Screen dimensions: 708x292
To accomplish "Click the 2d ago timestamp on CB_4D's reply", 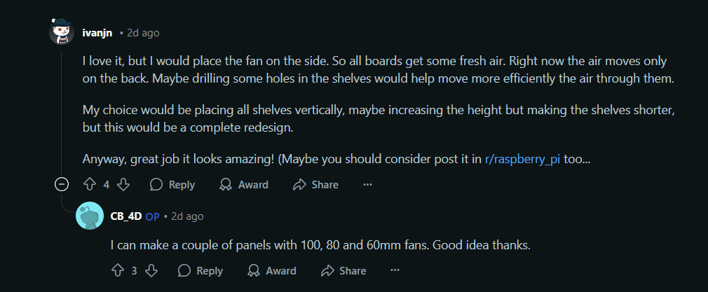I will [x=187, y=216].
